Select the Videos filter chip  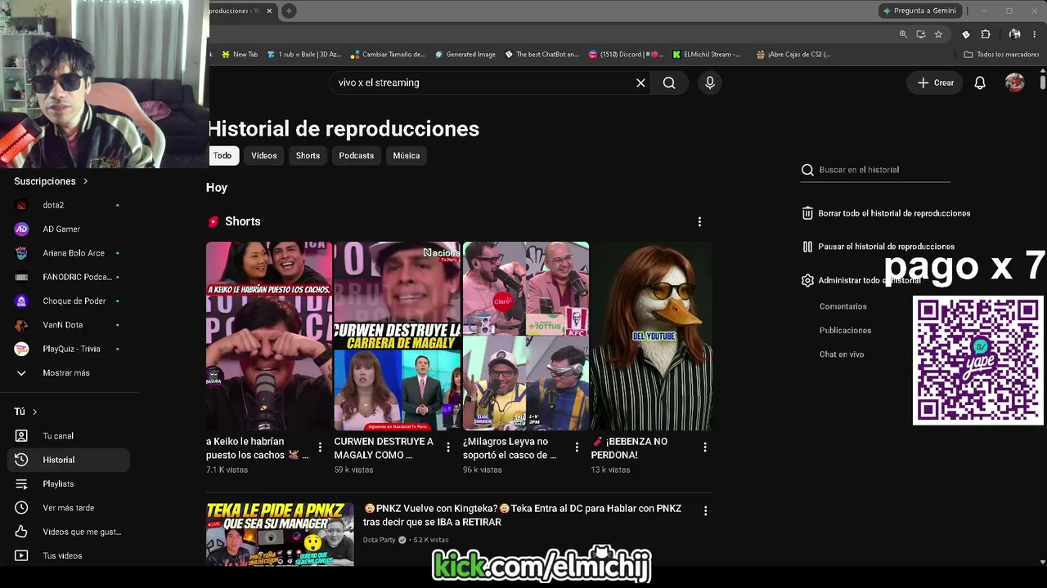pos(264,155)
